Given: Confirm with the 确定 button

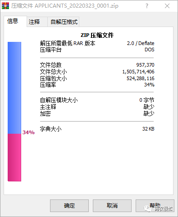Looking at the screenshot, I should [x=69, y=206].
